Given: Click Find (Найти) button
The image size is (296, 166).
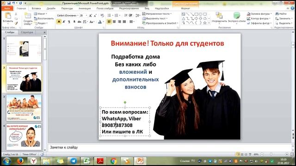Looking at the screenshot, I should tap(281, 14).
